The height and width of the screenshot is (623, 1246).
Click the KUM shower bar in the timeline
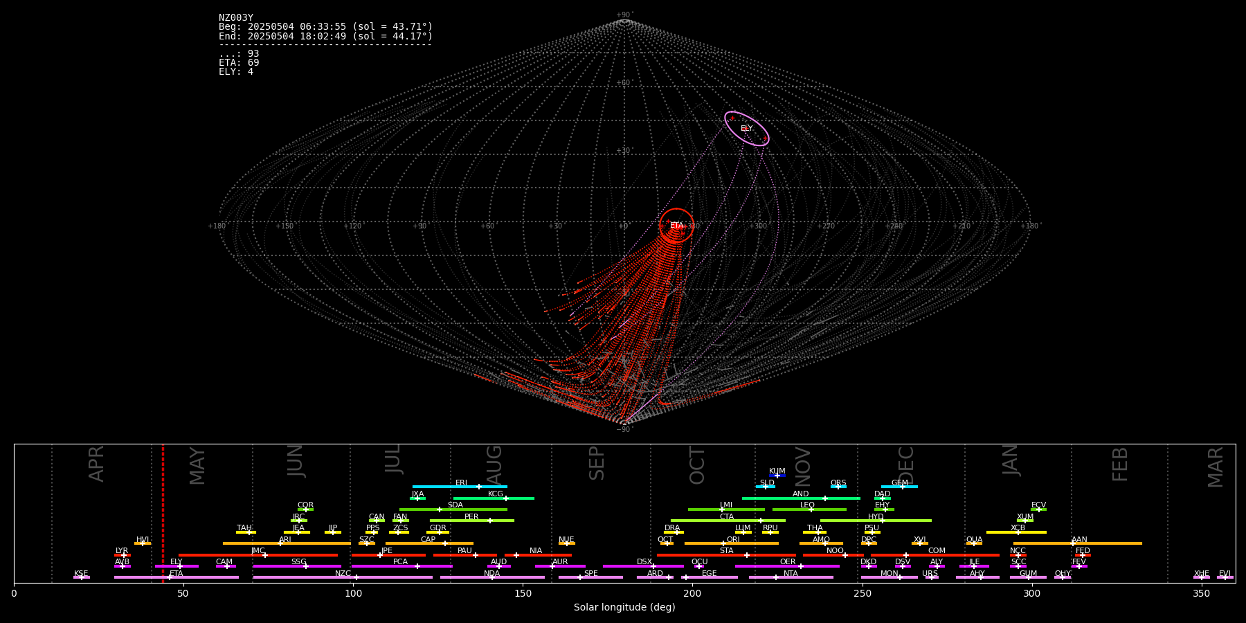click(x=777, y=476)
